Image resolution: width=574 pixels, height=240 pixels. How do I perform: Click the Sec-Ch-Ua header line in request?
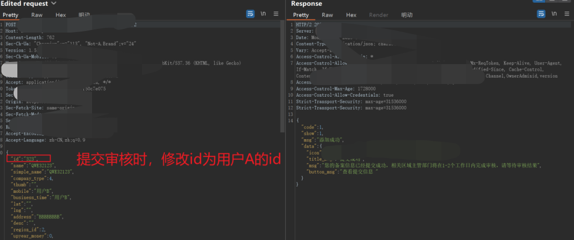click(71, 44)
